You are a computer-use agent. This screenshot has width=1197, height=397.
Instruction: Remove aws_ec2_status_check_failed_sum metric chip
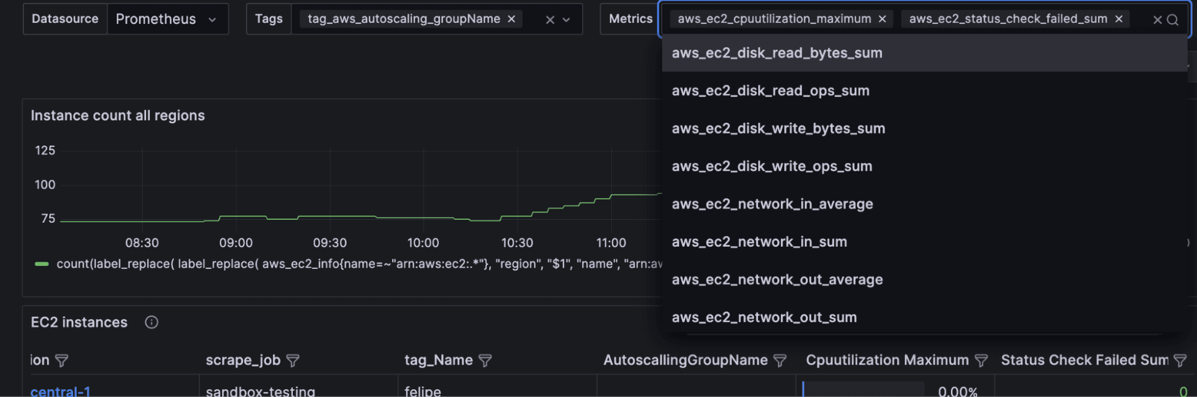1119,19
